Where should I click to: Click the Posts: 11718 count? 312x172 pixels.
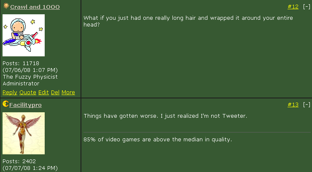click(21, 63)
